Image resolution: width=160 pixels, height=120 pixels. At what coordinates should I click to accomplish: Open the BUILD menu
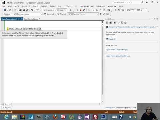[x=36, y=6]
